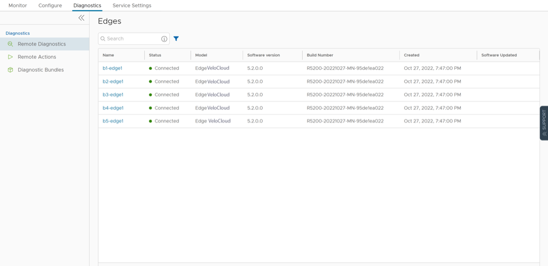Click inside the Search edges field
This screenshot has height=266, width=548.
click(x=131, y=39)
